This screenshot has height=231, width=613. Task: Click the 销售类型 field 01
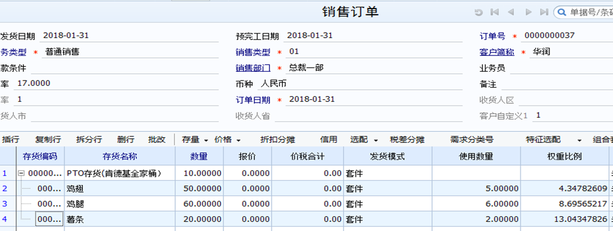click(374, 52)
